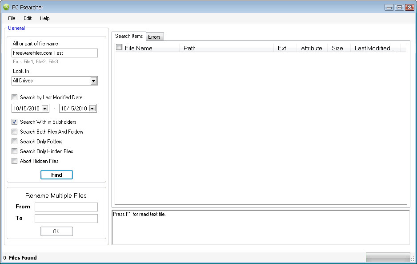This screenshot has height=264, width=417.
Task: Sort by the Size column header
Action: (339, 48)
